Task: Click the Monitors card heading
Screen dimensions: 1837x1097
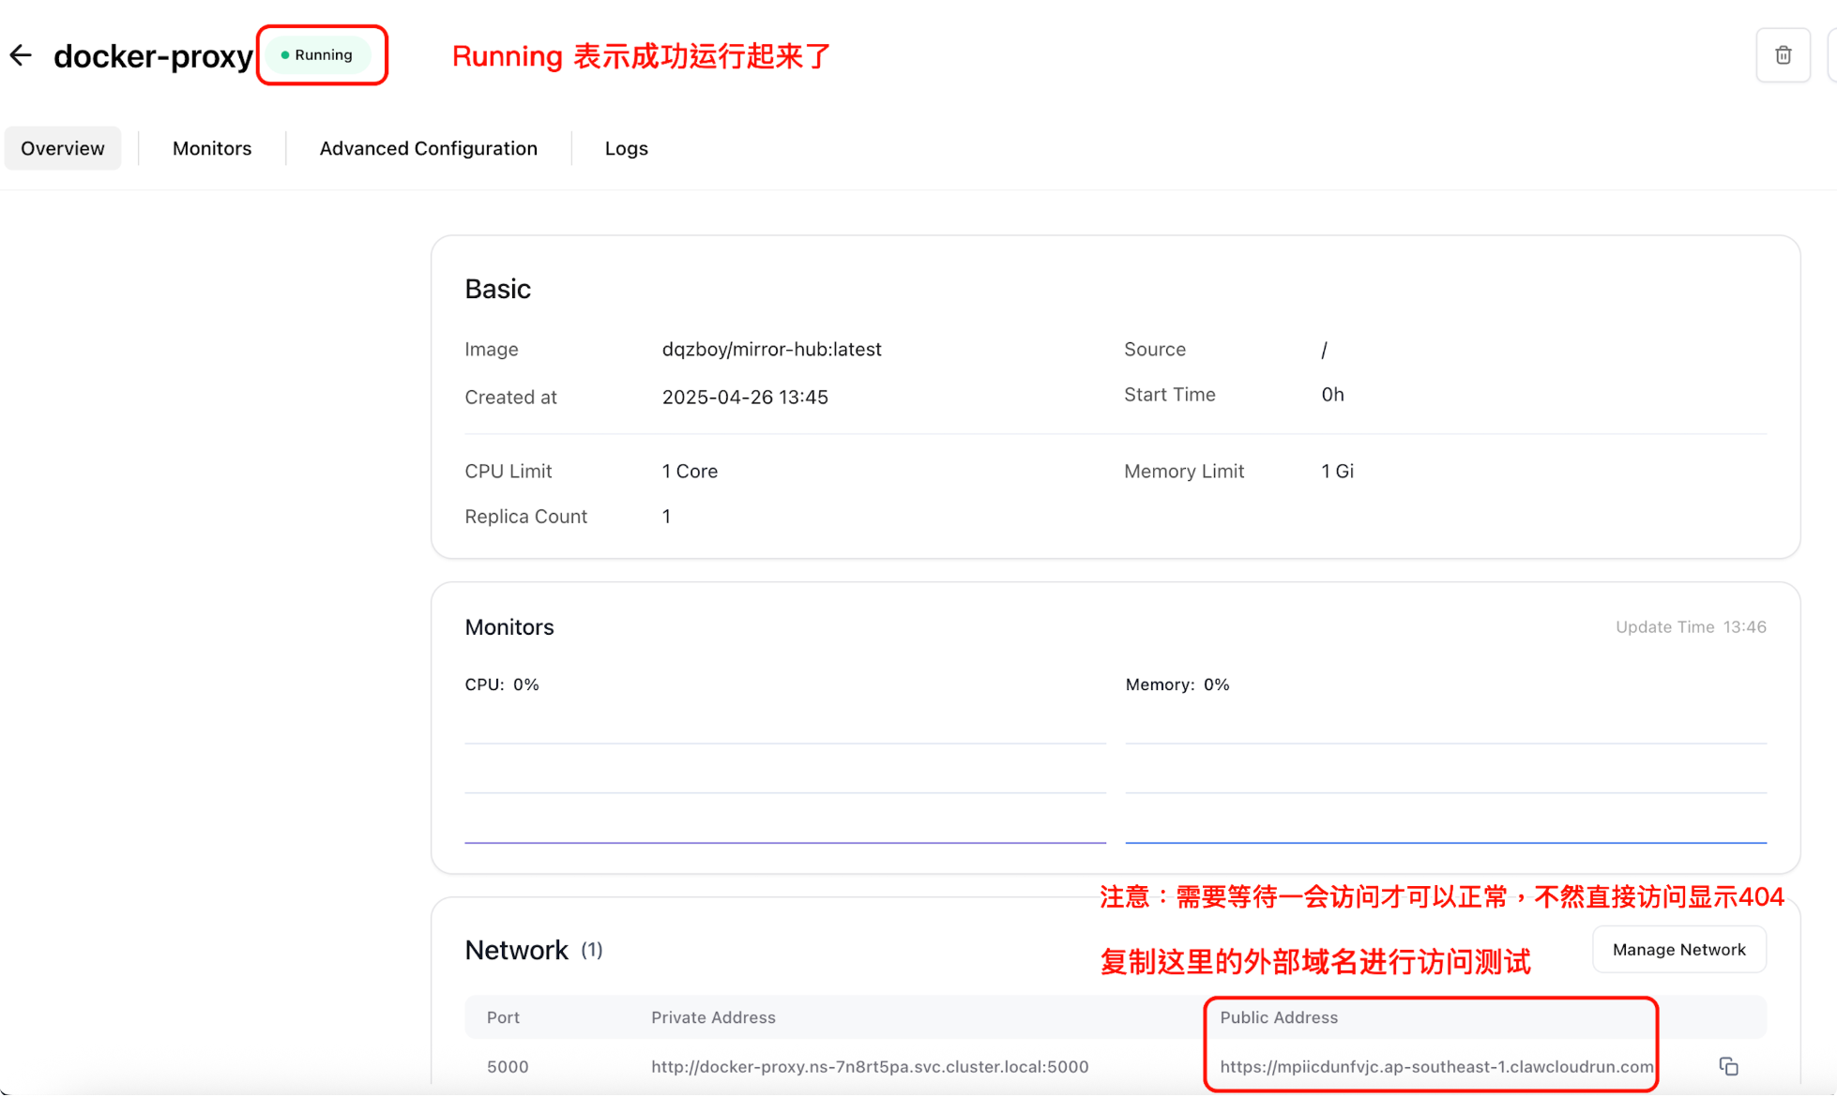Action: (509, 627)
